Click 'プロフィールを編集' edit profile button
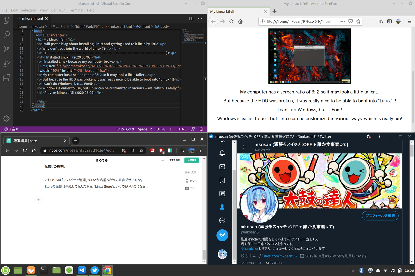Screen dimensions: 415x276 (x=380, y=215)
